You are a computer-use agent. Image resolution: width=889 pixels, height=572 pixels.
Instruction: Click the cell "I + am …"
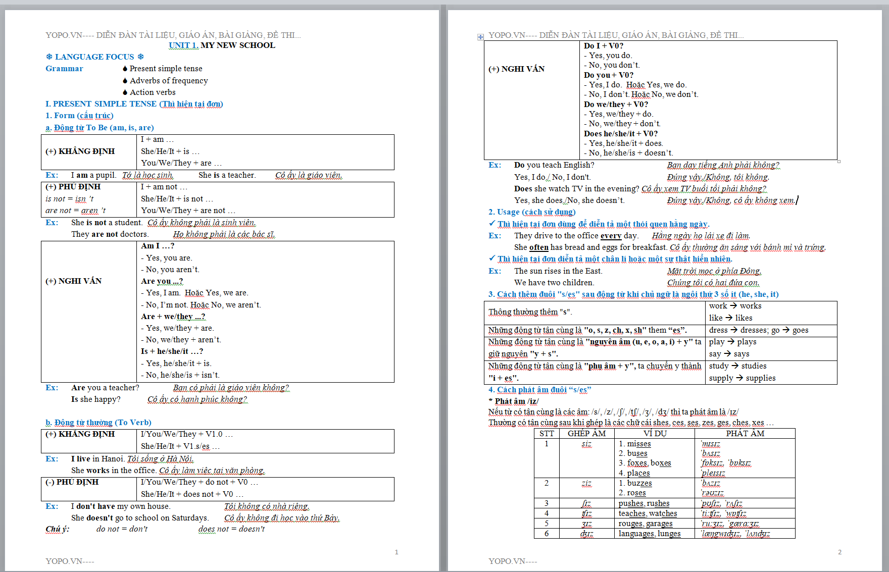point(157,139)
